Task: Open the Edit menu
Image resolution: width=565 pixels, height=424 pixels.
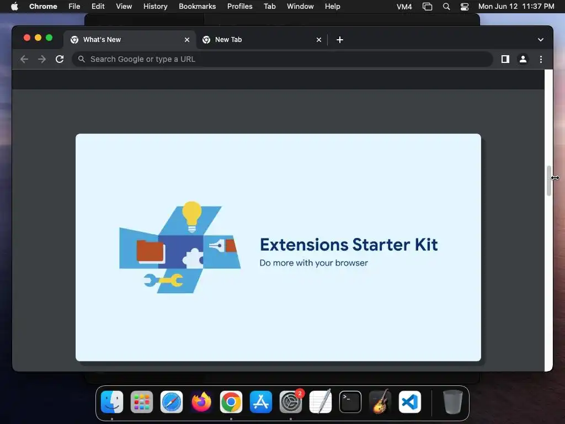Action: point(98,6)
